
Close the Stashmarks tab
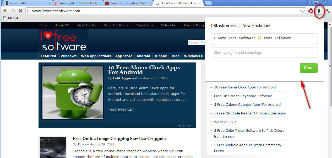pyautogui.click(x=50, y=3)
